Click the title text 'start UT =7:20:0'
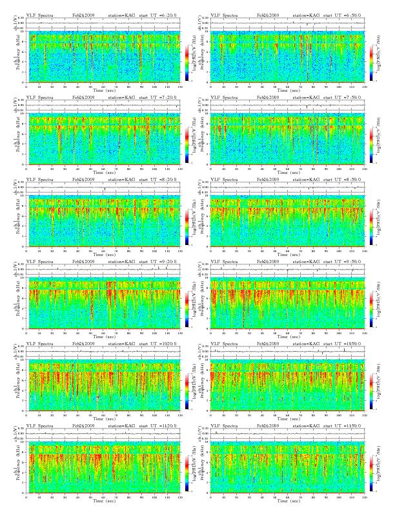The width and height of the screenshot is (395, 512). (x=157, y=98)
